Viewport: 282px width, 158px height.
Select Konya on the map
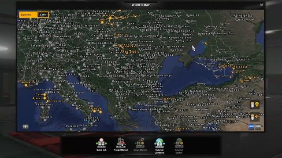(x=192, y=120)
